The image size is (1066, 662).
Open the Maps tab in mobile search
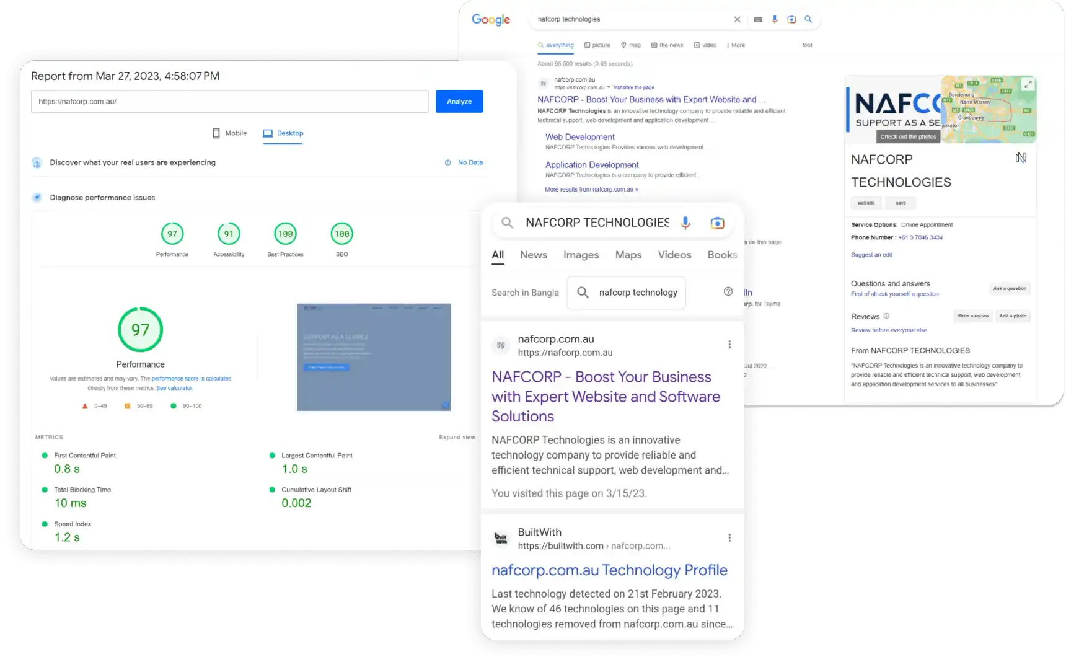(x=628, y=255)
